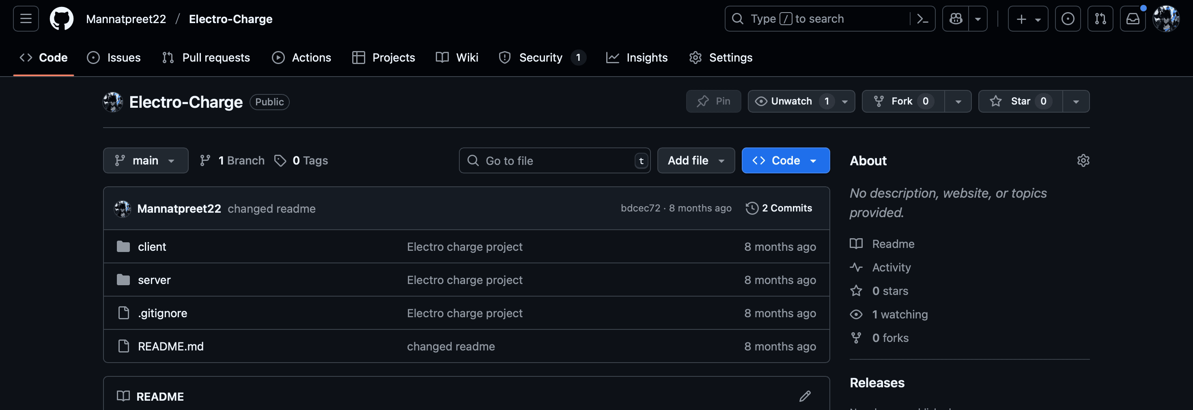View 0 forks link
Image resolution: width=1193 pixels, height=410 pixels.
point(879,338)
